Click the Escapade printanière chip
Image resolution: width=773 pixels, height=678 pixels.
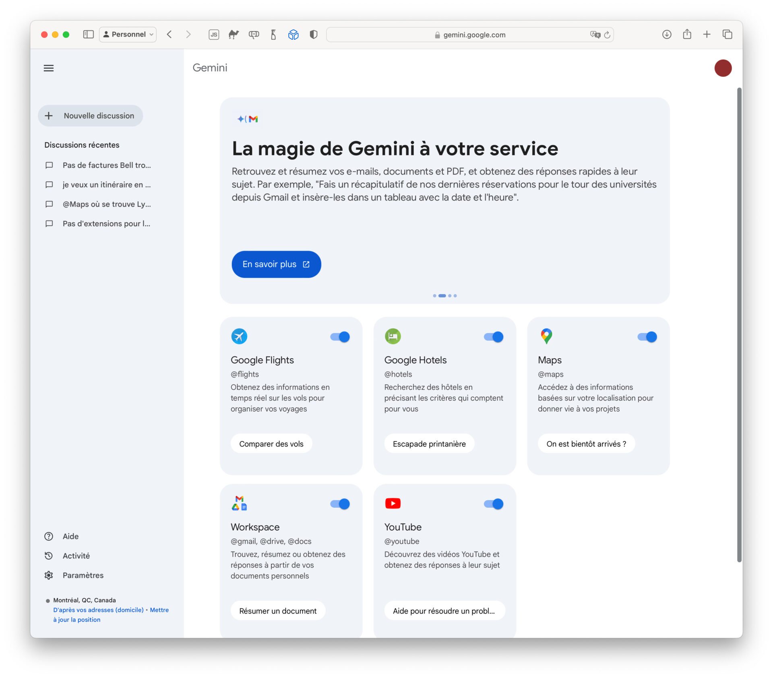pyautogui.click(x=429, y=444)
